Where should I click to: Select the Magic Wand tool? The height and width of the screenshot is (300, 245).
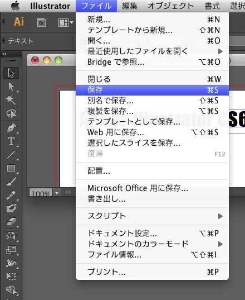[11, 100]
